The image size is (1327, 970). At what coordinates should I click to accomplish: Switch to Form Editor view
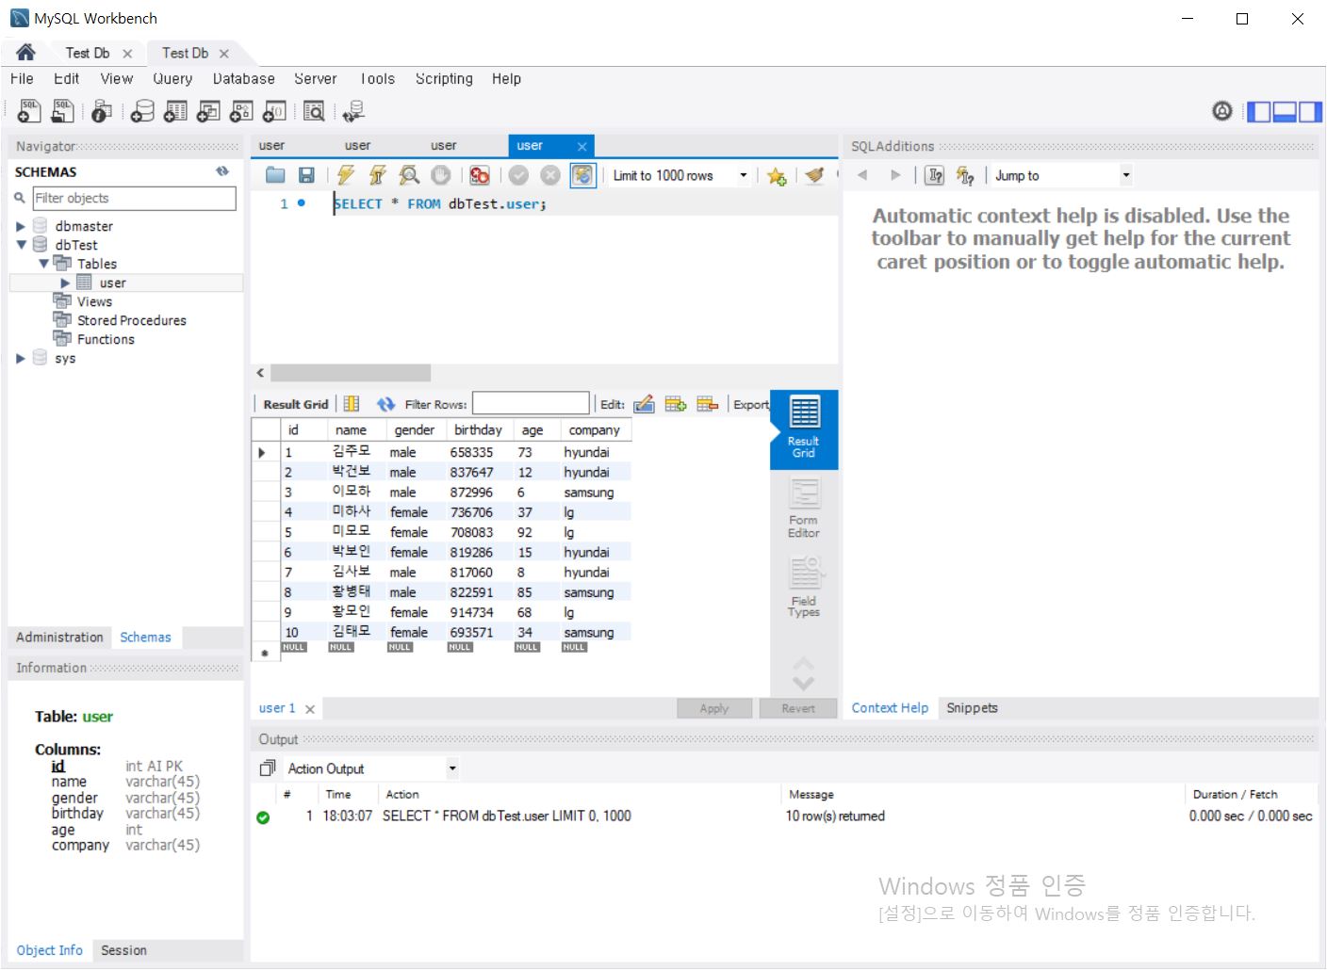point(804,509)
